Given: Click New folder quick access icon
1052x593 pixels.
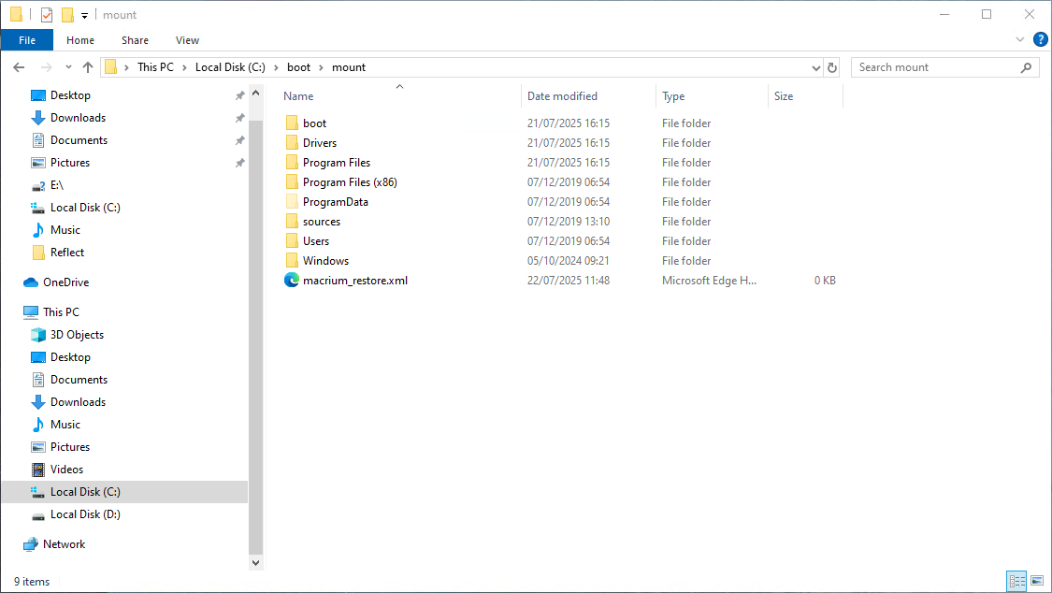Looking at the screenshot, I should coord(67,14).
